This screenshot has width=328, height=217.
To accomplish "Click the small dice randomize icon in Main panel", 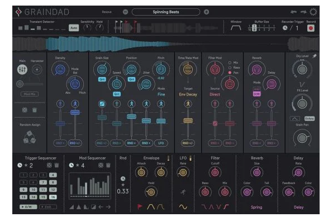I will click(x=25, y=110).
